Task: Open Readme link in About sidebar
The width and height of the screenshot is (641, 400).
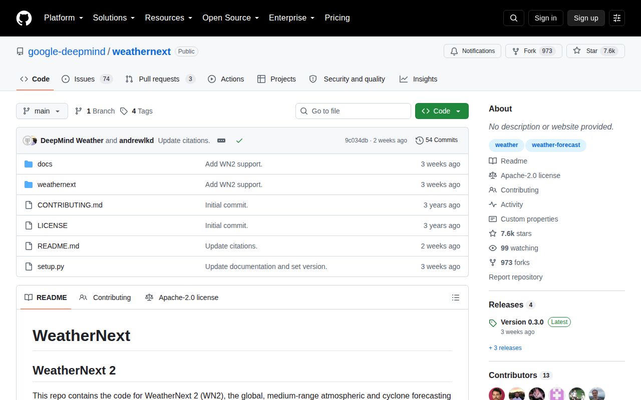Action: [x=508, y=161]
